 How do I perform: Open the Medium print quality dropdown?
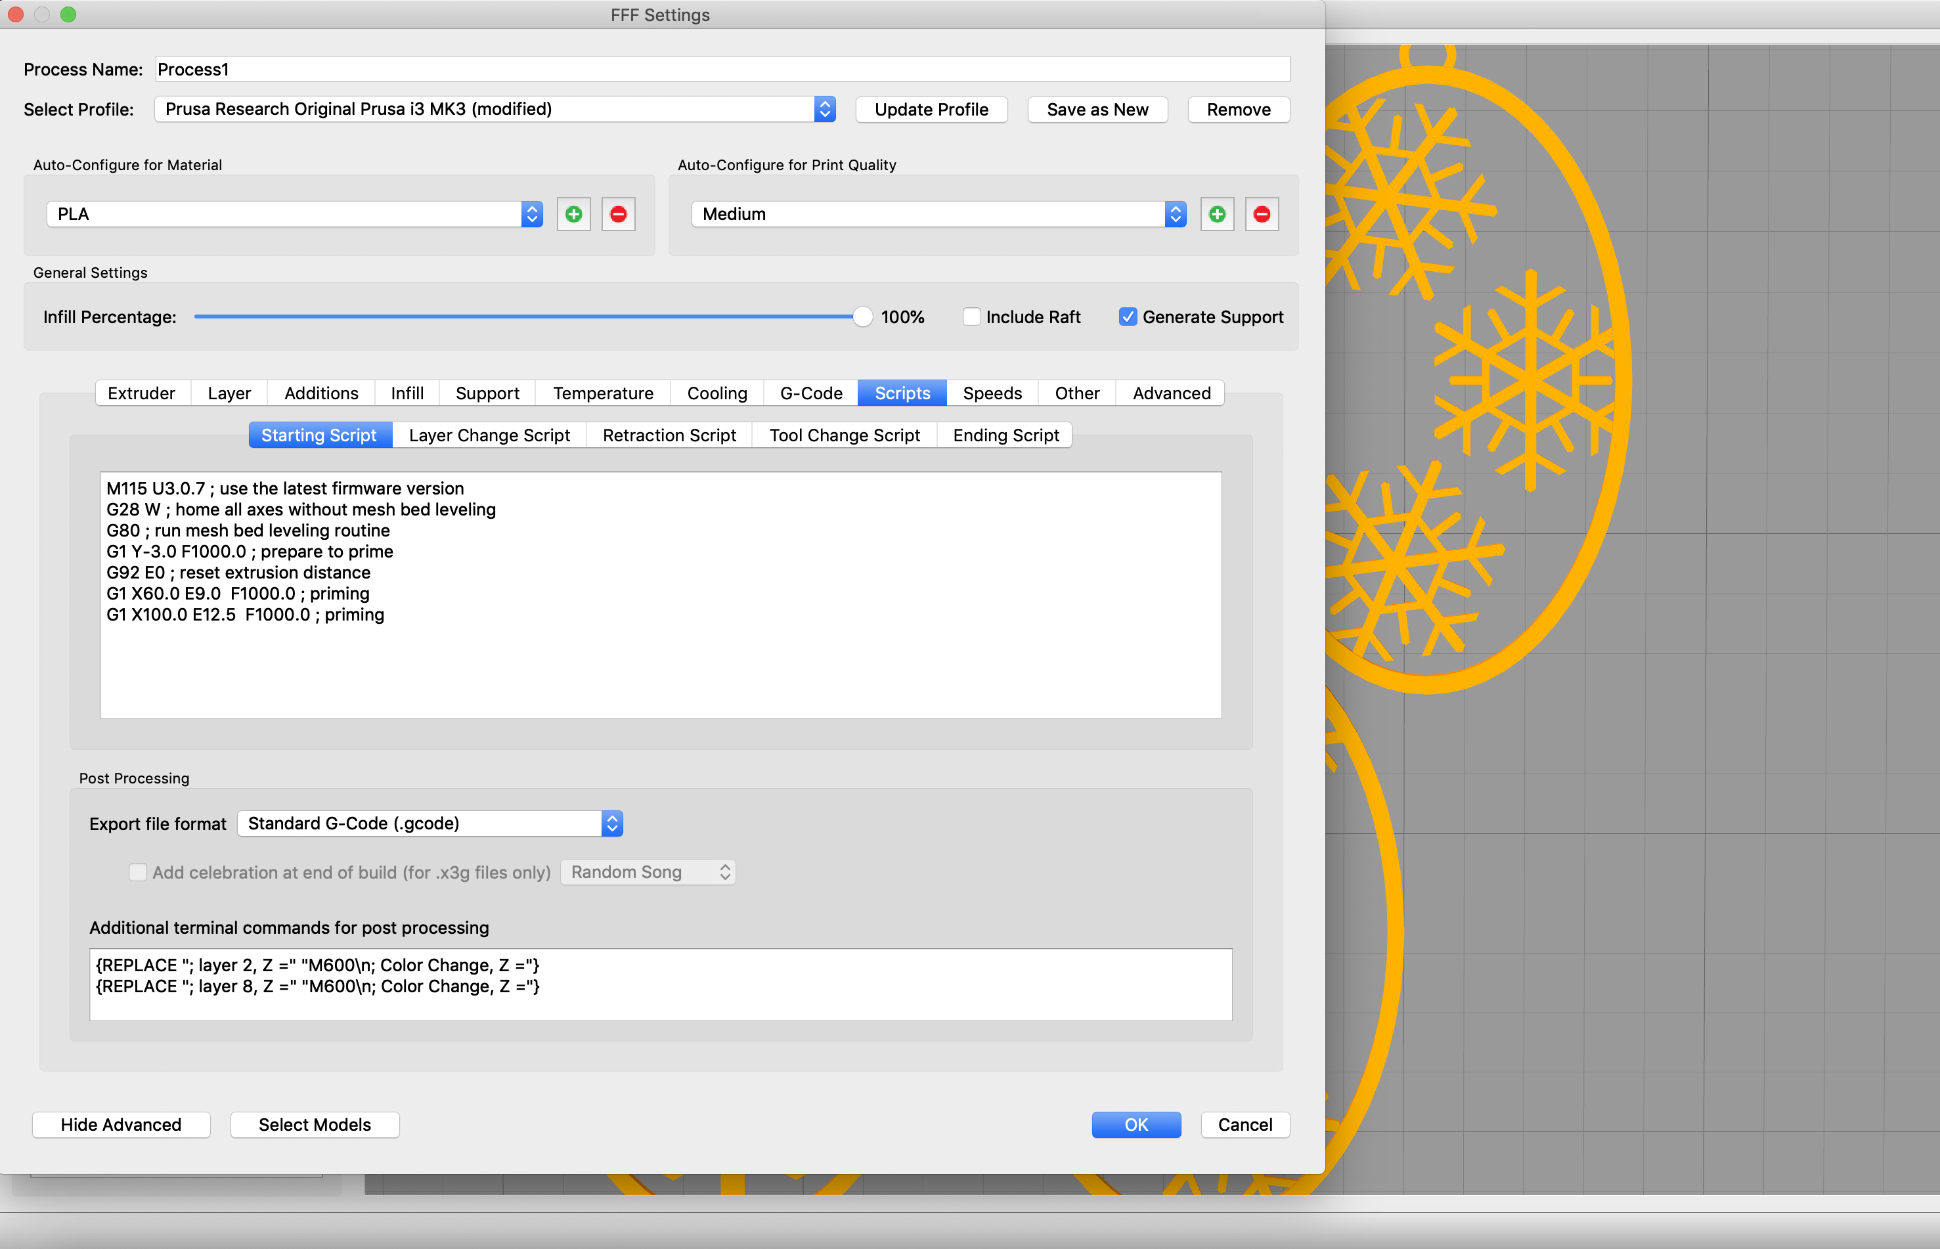938,214
